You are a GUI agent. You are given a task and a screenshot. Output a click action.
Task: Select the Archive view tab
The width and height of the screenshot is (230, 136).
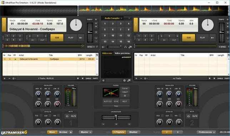coord(63,132)
